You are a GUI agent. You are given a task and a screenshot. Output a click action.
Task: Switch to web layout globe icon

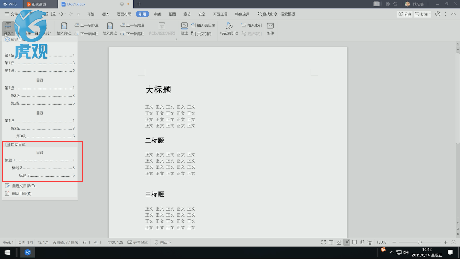point(362,242)
